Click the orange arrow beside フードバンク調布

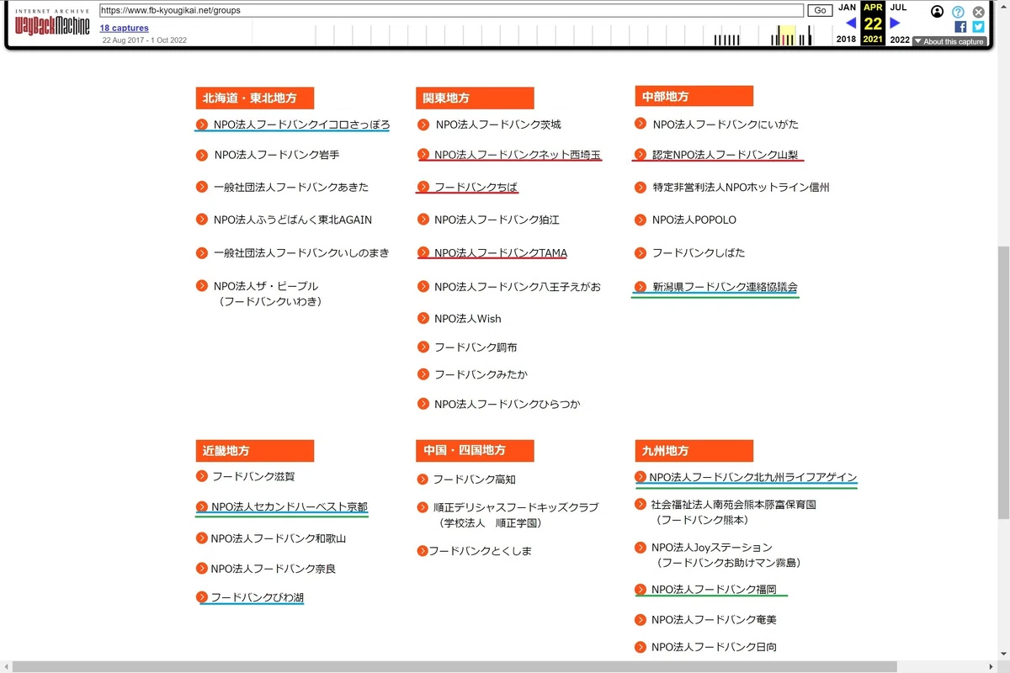[x=423, y=347]
